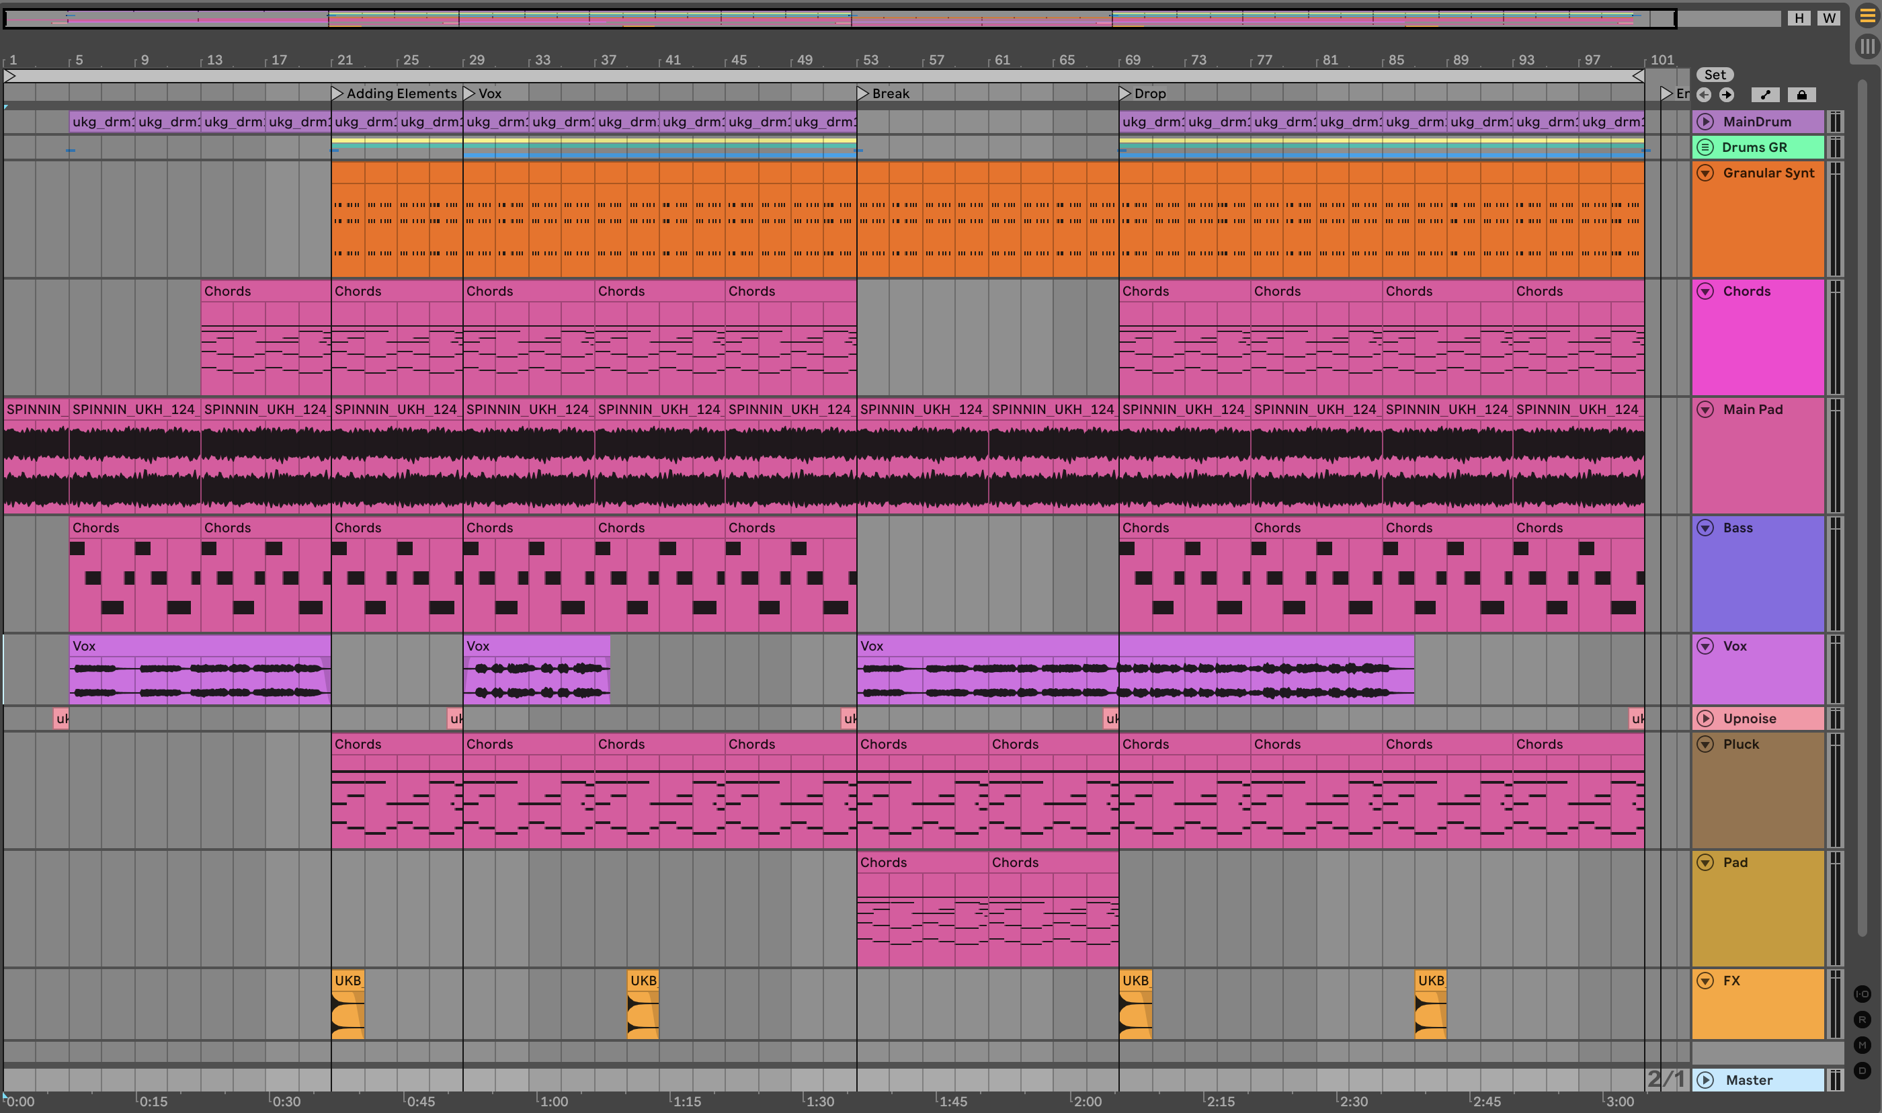The image size is (1882, 1113).
Task: Jump to the Drop locator
Action: pos(1125,93)
